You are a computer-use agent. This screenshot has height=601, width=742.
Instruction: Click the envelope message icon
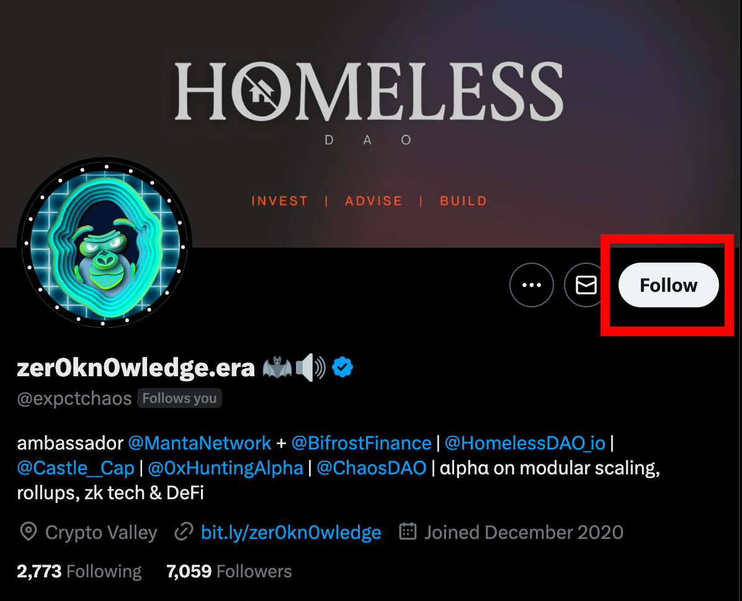point(585,285)
